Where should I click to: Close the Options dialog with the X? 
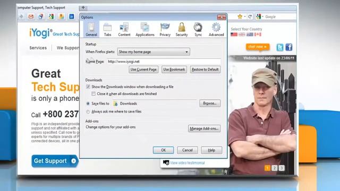(222, 17)
